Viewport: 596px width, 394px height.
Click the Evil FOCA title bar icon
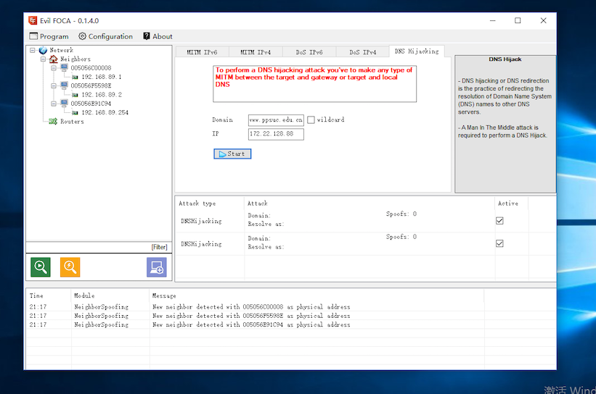33,20
